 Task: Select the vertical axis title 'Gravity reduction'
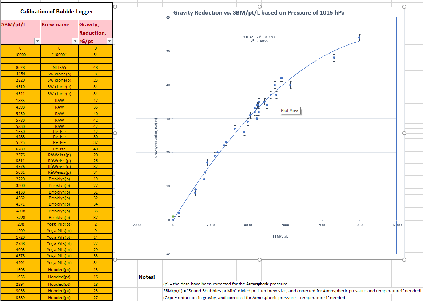click(x=156, y=138)
